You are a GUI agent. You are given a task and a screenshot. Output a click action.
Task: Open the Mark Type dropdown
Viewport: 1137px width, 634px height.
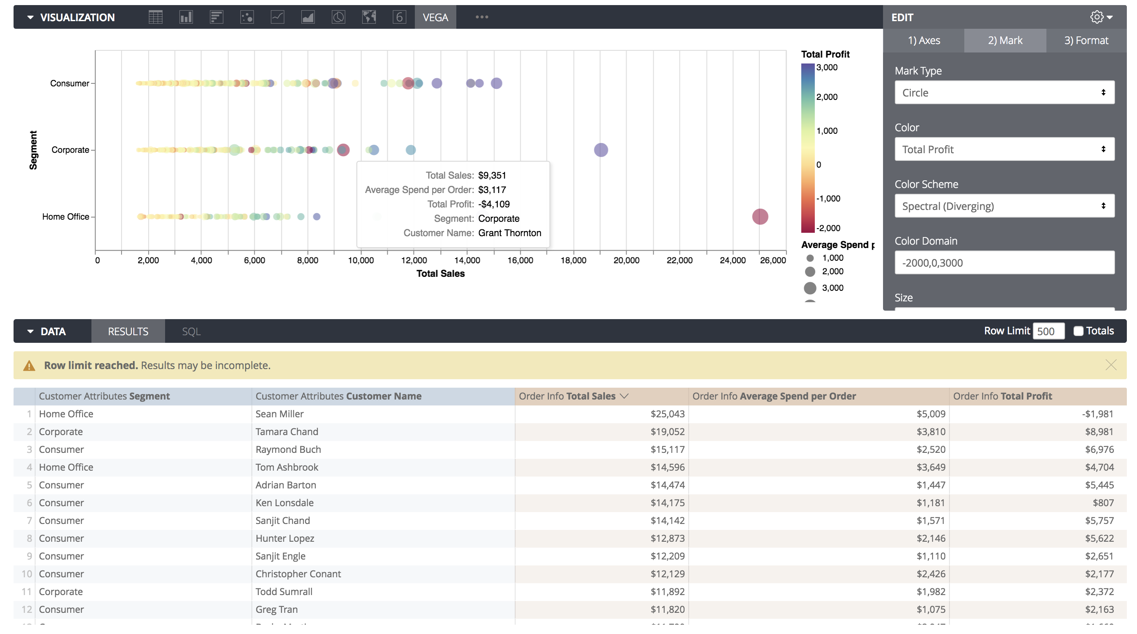pyautogui.click(x=1004, y=93)
